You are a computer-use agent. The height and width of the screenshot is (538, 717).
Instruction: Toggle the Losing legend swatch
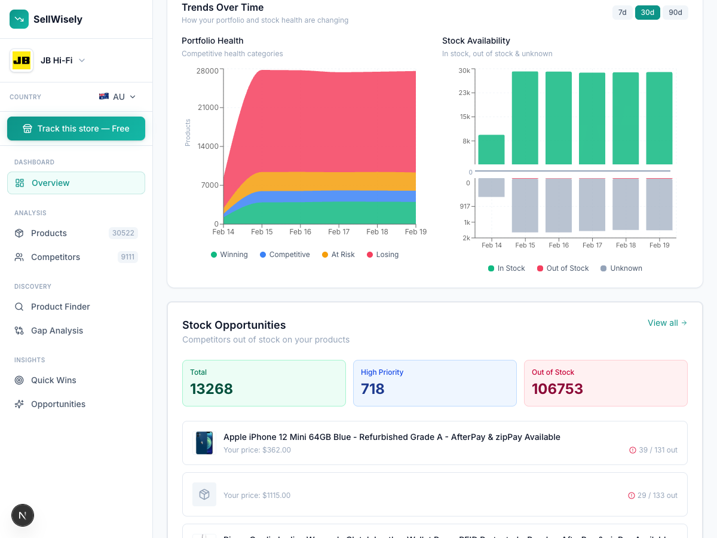point(370,255)
